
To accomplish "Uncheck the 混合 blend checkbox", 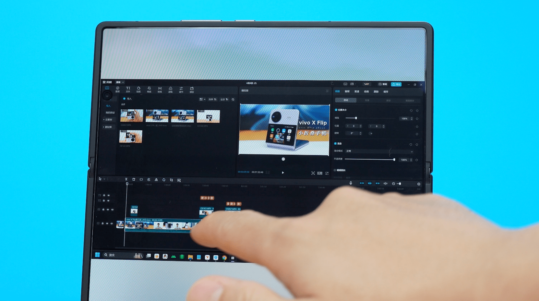I will (335, 143).
